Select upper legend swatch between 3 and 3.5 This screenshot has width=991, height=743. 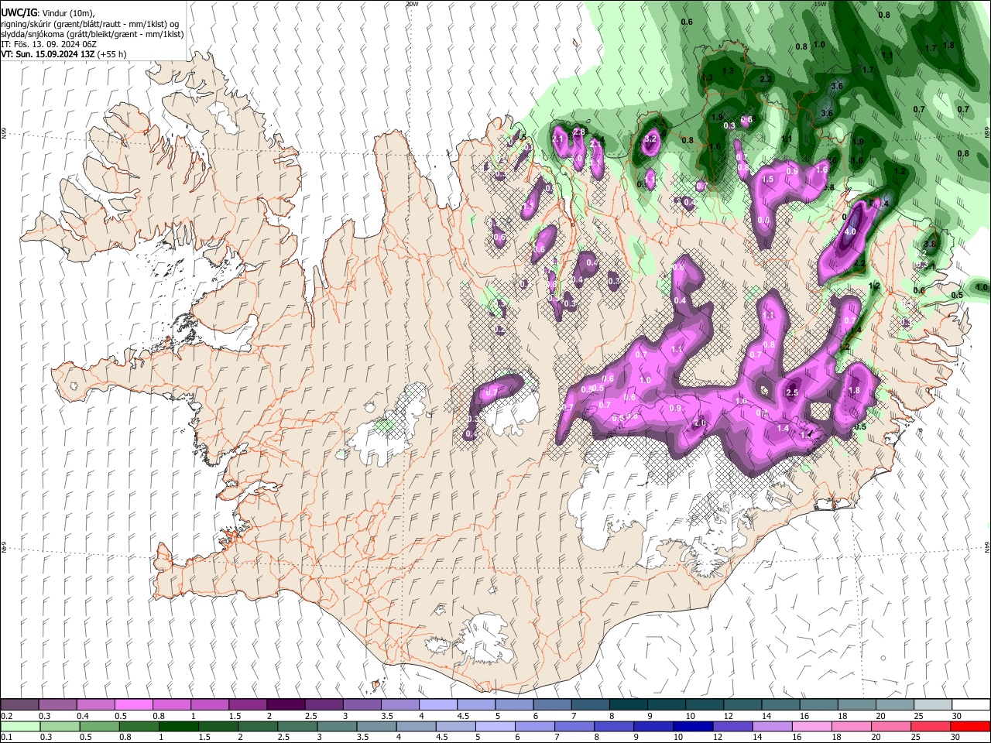(x=362, y=704)
